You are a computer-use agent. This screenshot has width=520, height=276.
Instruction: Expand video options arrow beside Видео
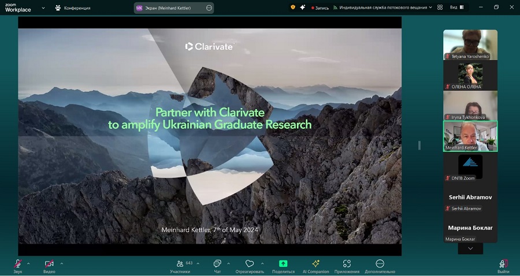[61, 264]
